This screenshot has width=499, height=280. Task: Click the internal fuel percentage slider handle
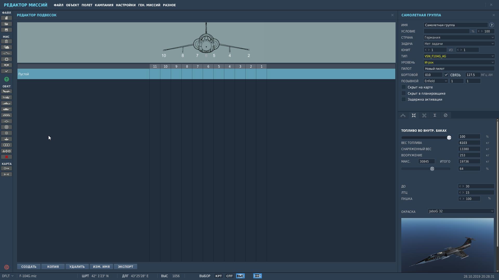coord(449,138)
